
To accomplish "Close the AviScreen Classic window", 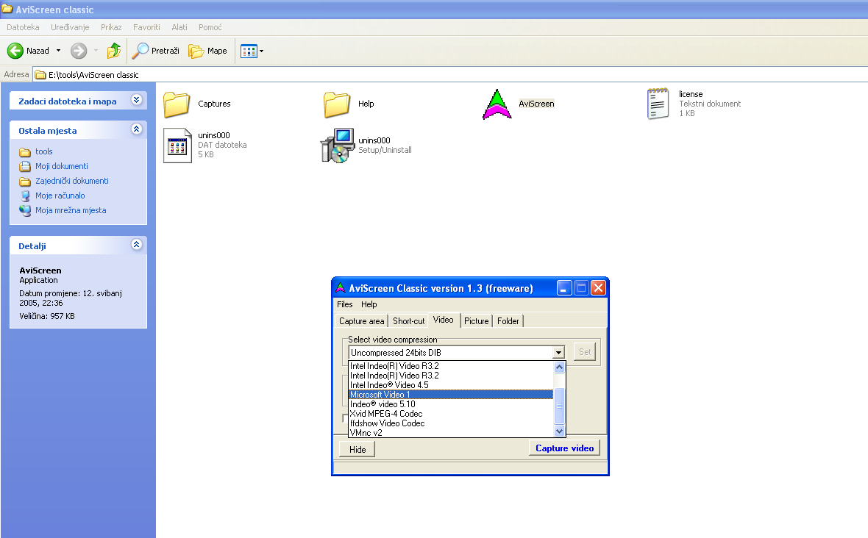I will coord(599,288).
